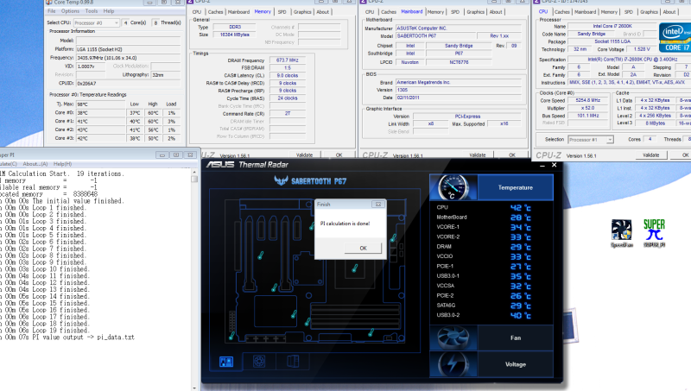Open the Memory tab in CPU-Z Mainboard window
The width and height of the screenshot is (691, 391).
435,12
